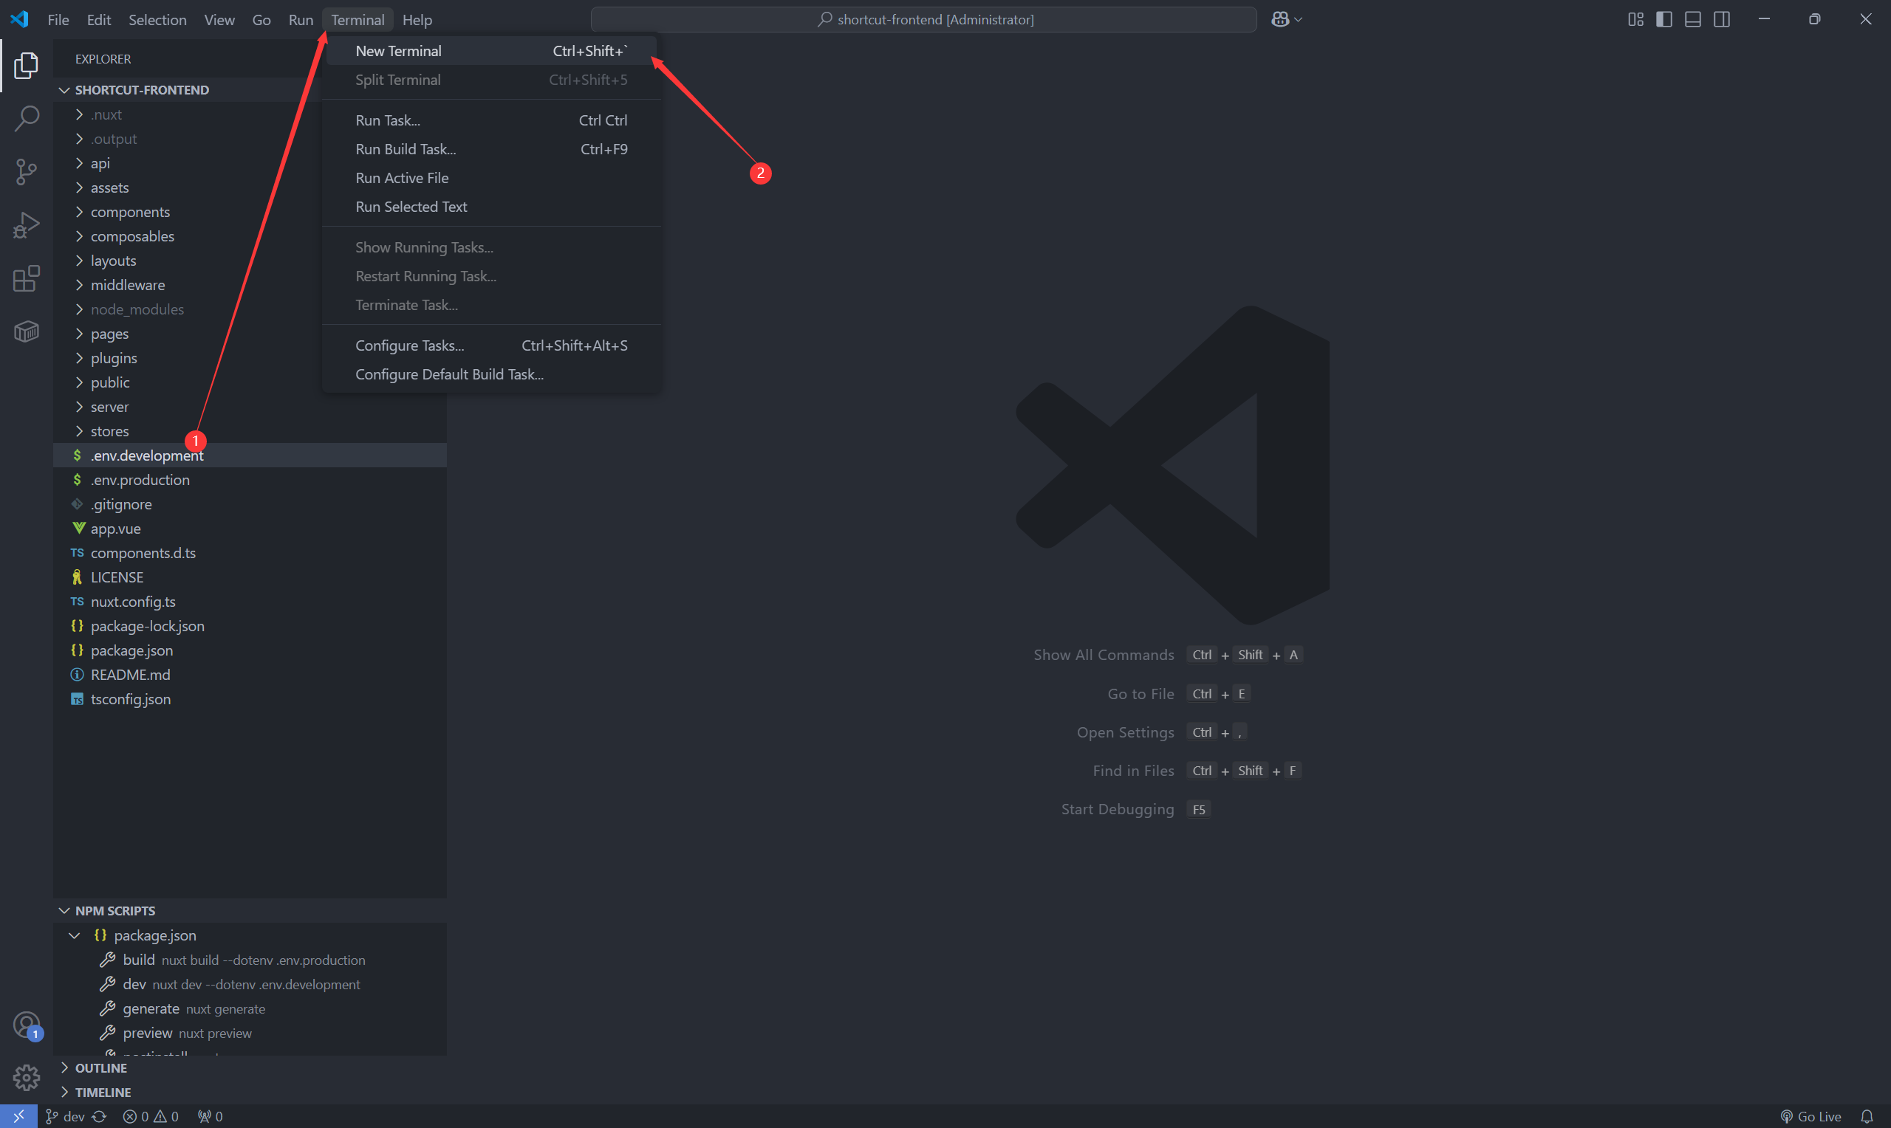Choose Run Task... menu entry
1891x1128 pixels.
[x=491, y=120]
